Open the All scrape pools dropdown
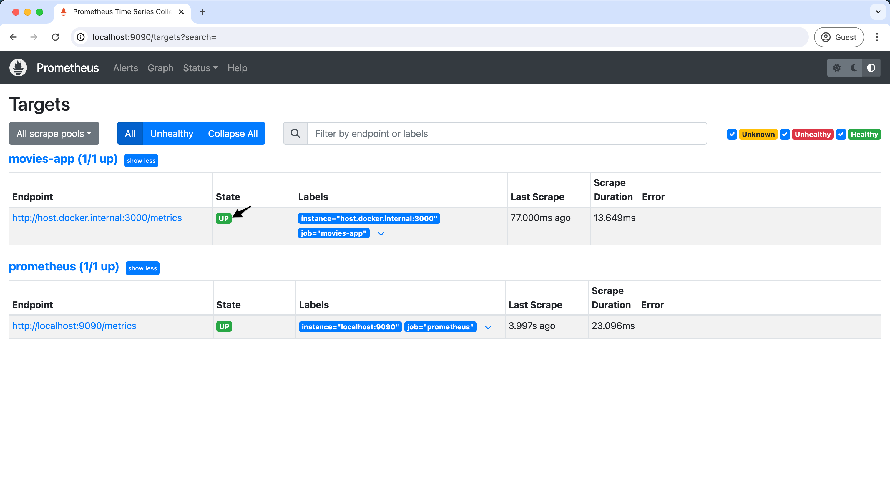This screenshot has height=478, width=890. [x=54, y=133]
